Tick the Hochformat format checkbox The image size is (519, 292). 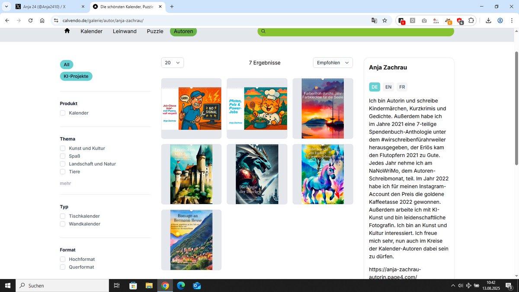pos(63,259)
